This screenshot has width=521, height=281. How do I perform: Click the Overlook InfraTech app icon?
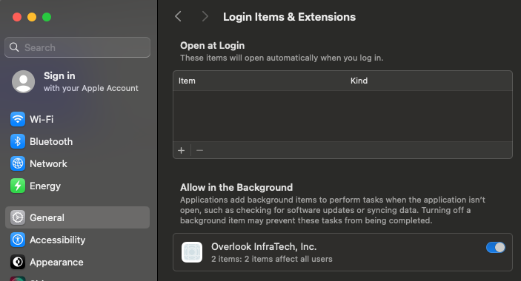pyautogui.click(x=192, y=252)
